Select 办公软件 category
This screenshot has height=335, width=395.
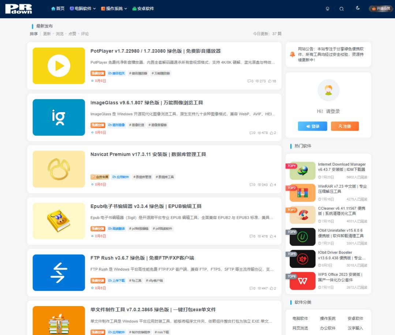(x=328, y=328)
